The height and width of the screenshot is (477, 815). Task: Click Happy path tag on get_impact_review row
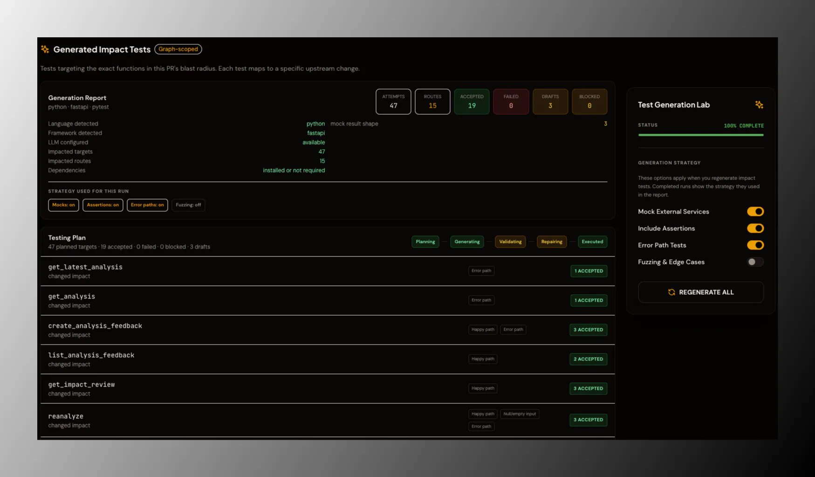(483, 388)
